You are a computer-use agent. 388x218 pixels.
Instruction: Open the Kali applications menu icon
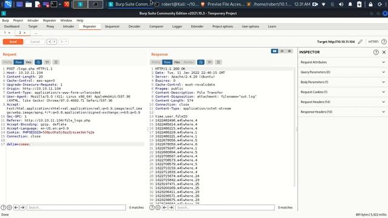(8, 4)
